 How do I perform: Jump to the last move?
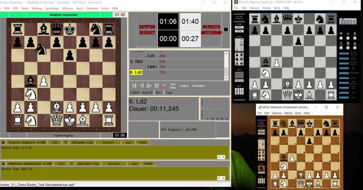(x=156, y=85)
